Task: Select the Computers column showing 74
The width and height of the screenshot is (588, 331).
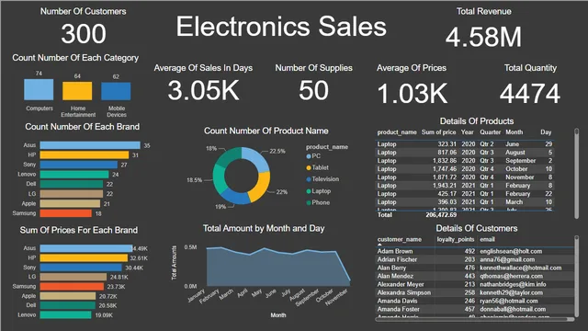Action: (39, 89)
